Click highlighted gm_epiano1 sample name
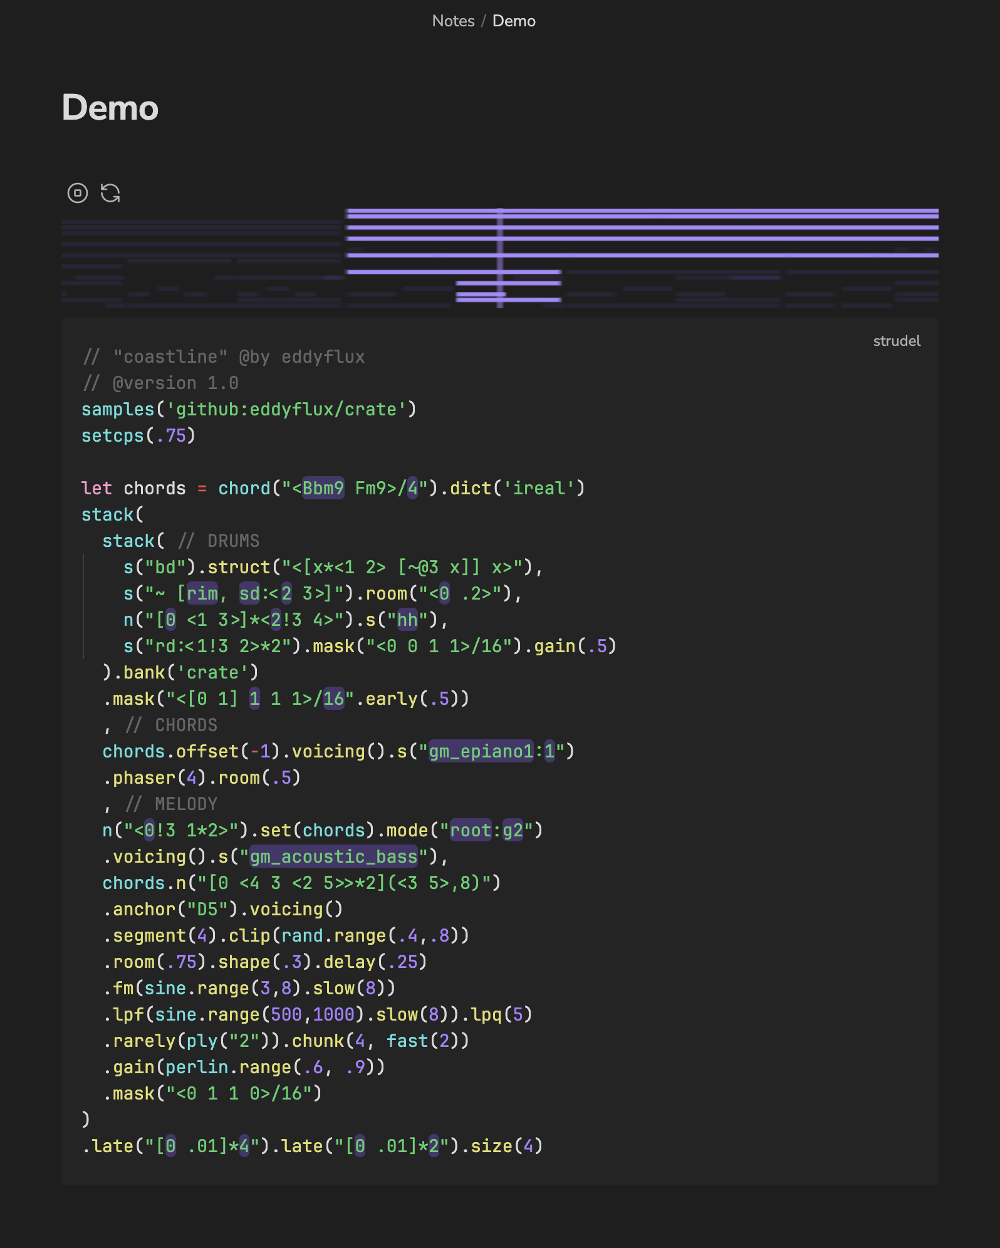 point(481,751)
